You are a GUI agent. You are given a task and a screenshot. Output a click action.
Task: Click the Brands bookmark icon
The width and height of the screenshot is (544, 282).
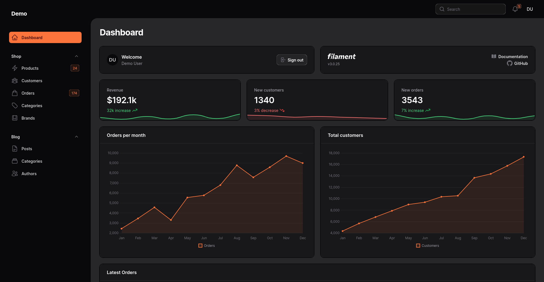click(x=15, y=118)
